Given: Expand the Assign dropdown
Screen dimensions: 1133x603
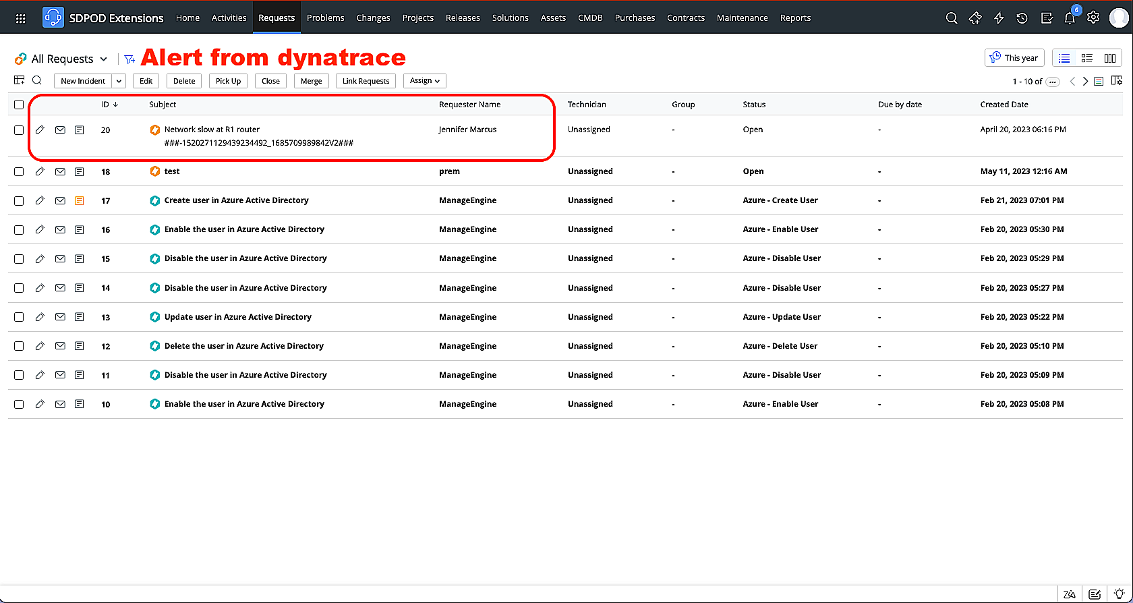Looking at the screenshot, I should click(424, 81).
